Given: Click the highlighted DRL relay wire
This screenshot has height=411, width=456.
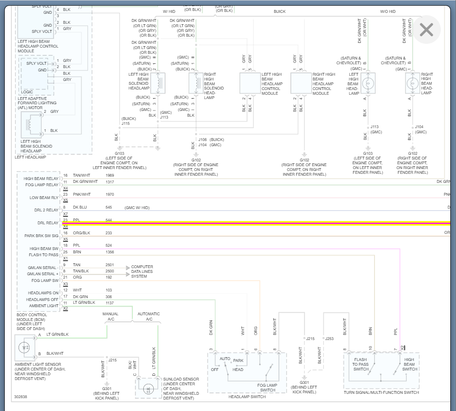Looking at the screenshot, I should point(286,222).
